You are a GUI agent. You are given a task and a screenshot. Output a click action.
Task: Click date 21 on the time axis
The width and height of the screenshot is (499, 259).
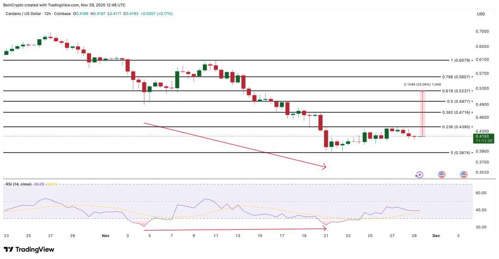tap(326, 235)
